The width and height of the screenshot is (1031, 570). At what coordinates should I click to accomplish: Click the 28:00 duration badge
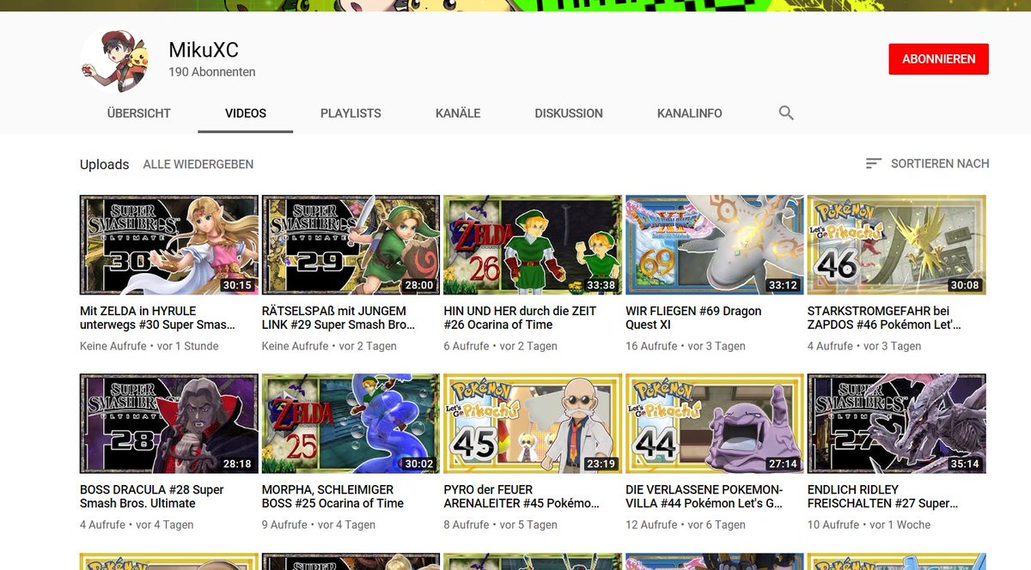tap(419, 285)
